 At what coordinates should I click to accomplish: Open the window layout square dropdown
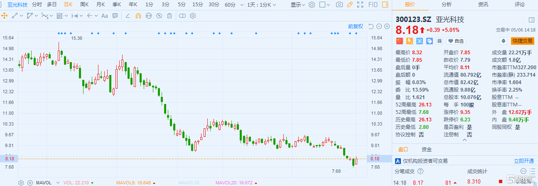click(325, 5)
